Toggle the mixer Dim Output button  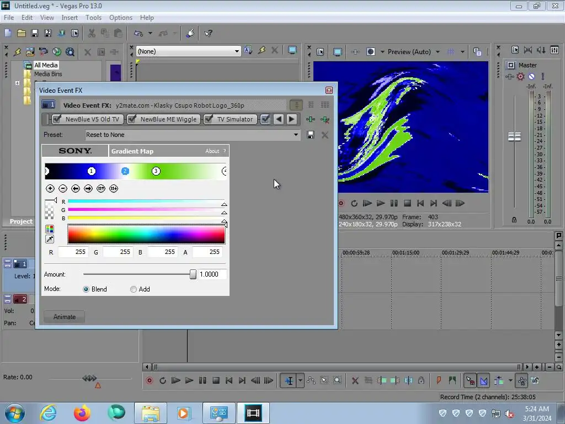click(541, 50)
